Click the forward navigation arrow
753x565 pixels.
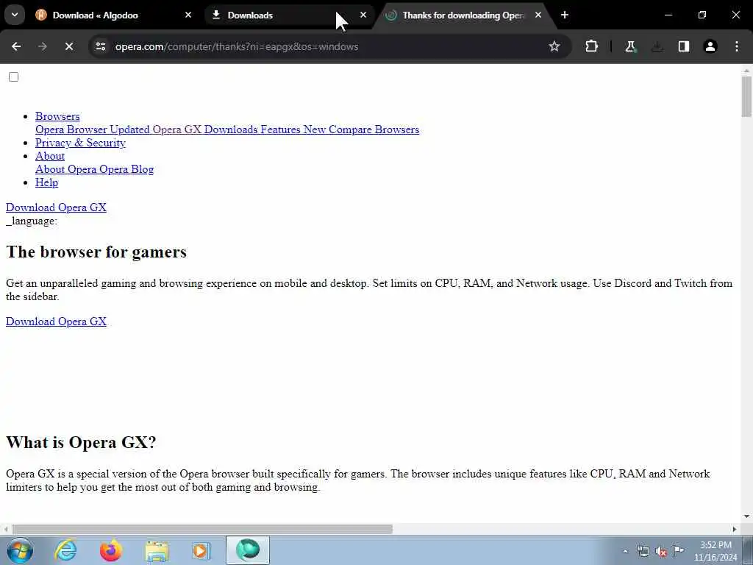(x=43, y=46)
